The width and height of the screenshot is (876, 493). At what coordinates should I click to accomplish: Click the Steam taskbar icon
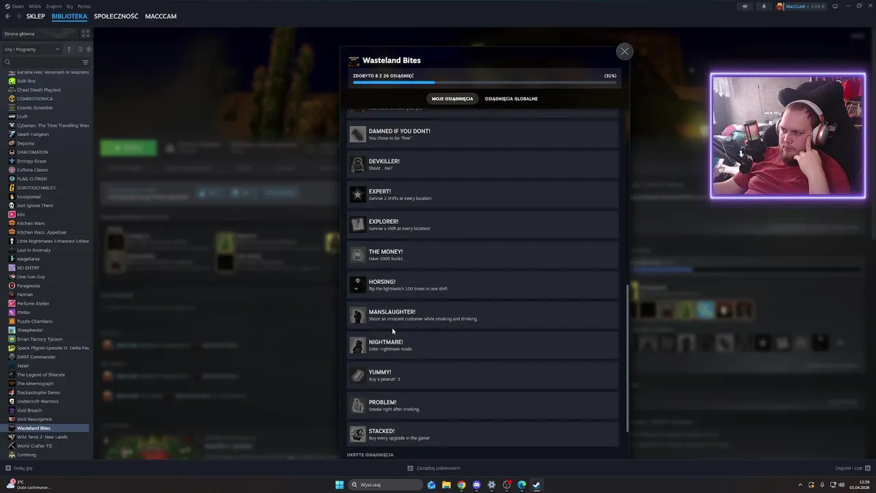pos(537,485)
